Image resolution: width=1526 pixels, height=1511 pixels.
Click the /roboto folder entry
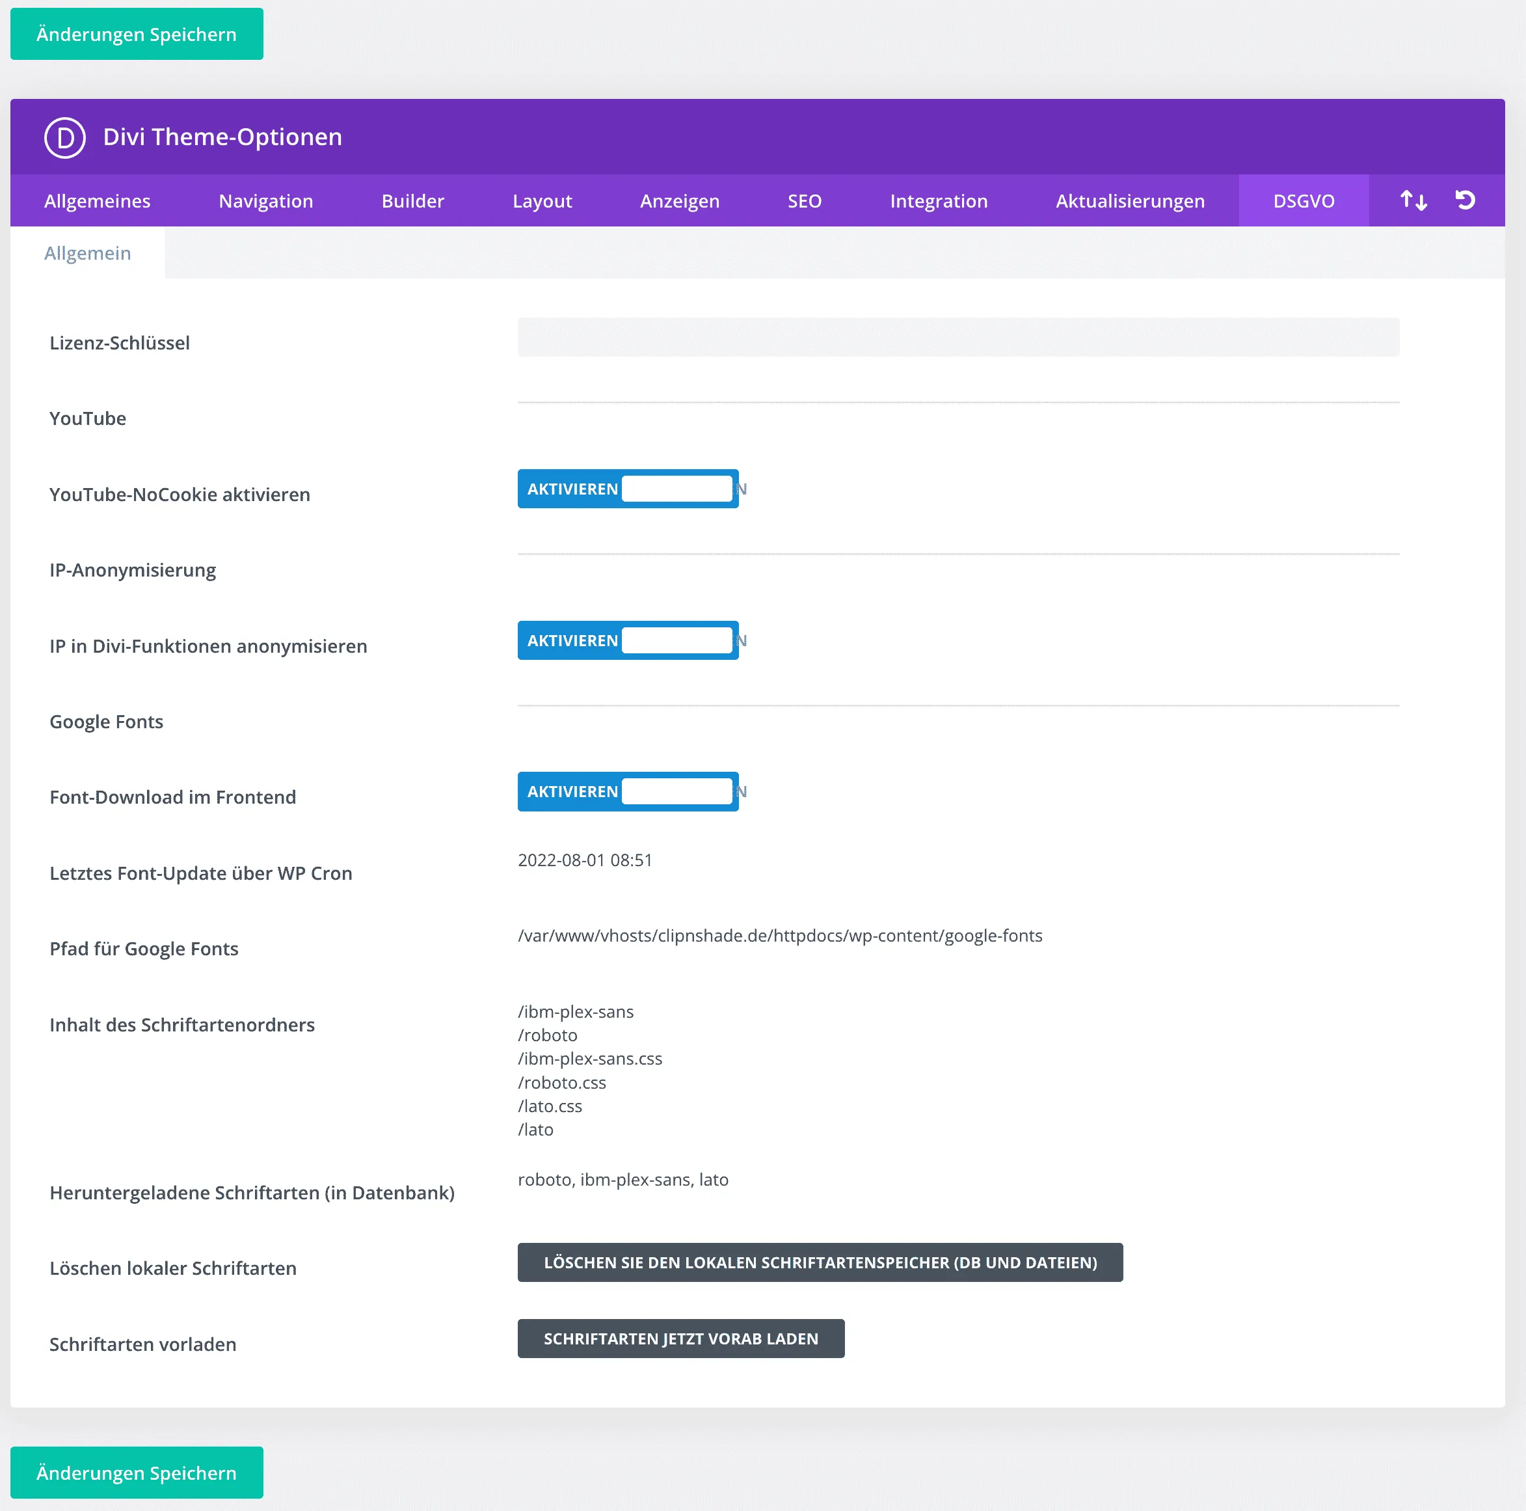tap(548, 1035)
